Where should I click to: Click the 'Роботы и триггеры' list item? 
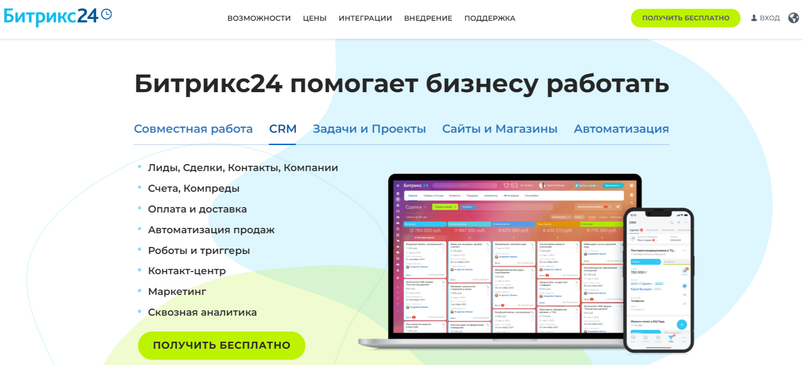click(199, 250)
